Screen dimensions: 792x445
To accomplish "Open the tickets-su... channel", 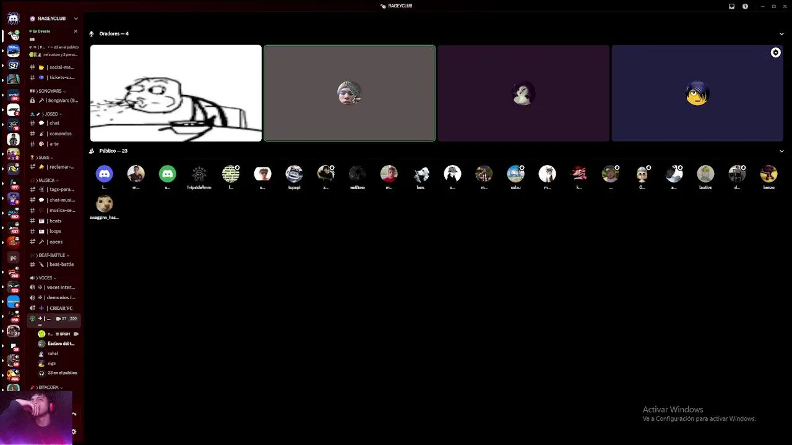I will coord(54,78).
